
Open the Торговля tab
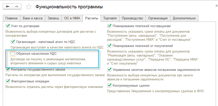click(x=110, y=18)
